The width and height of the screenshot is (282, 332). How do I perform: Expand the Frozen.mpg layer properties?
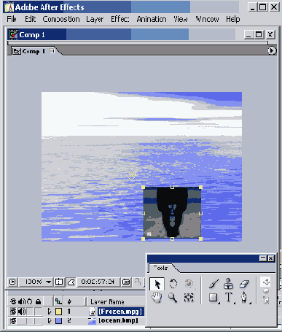click(50, 312)
